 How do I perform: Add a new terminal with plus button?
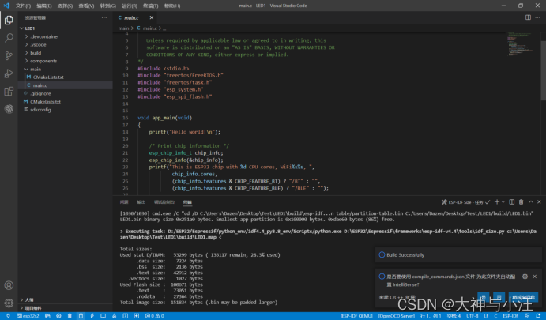497,202
